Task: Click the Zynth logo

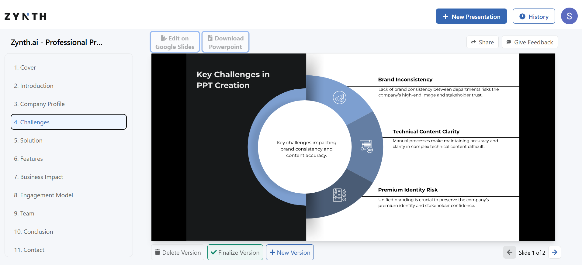Action: pos(26,16)
